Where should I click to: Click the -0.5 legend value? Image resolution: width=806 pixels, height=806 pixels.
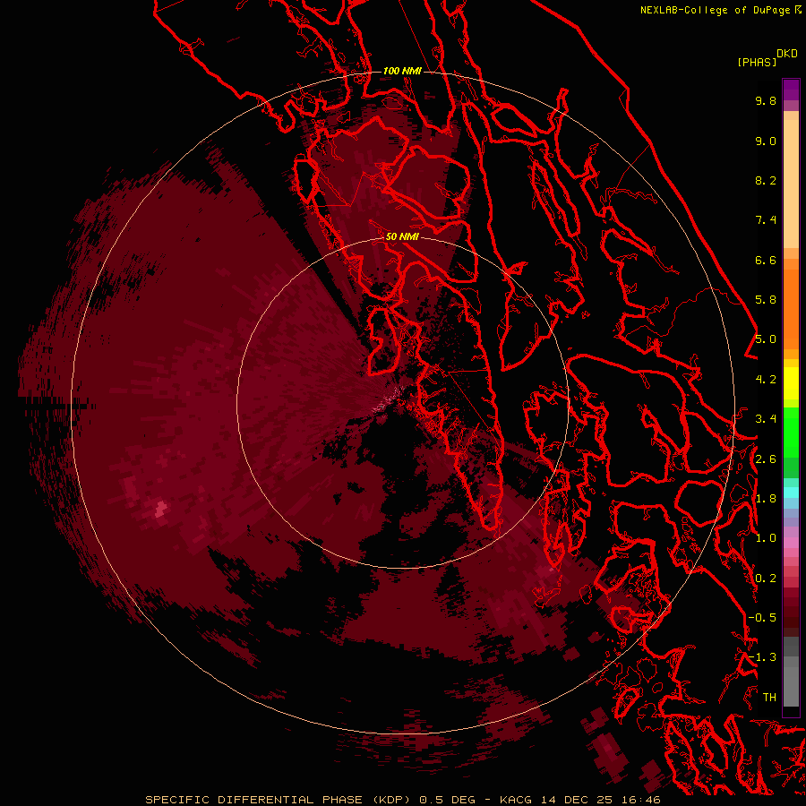[x=762, y=618]
